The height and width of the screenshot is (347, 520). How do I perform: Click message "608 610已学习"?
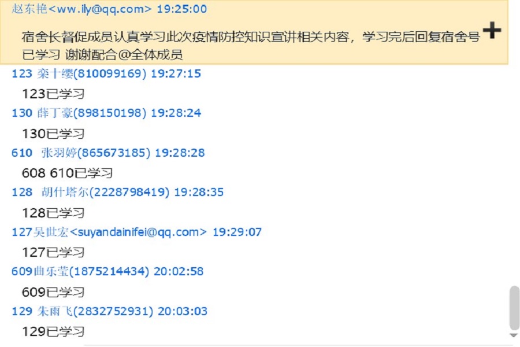pos(68,173)
